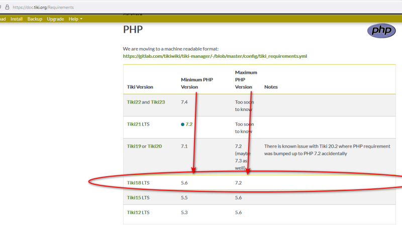Click the Tiki 20.2 known issue note
Viewport: 402px width, 228px height.
pyautogui.click(x=327, y=150)
